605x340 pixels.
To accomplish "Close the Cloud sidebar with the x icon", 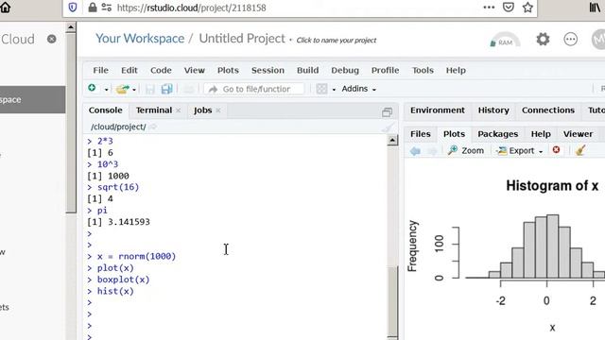I will pos(51,39).
